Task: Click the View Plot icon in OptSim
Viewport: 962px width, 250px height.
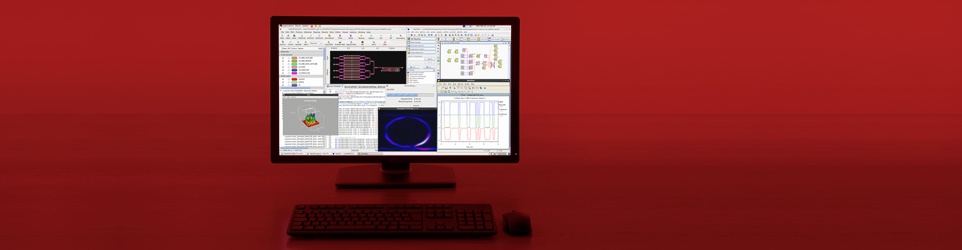Action: click(482, 39)
